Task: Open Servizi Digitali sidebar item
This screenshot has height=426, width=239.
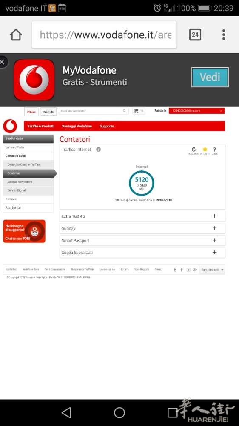Action: (28, 190)
